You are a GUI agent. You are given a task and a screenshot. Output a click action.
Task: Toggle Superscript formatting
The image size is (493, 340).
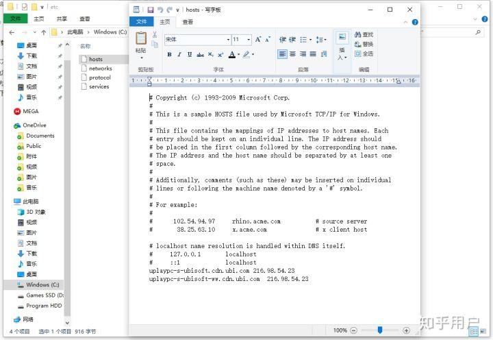point(220,54)
